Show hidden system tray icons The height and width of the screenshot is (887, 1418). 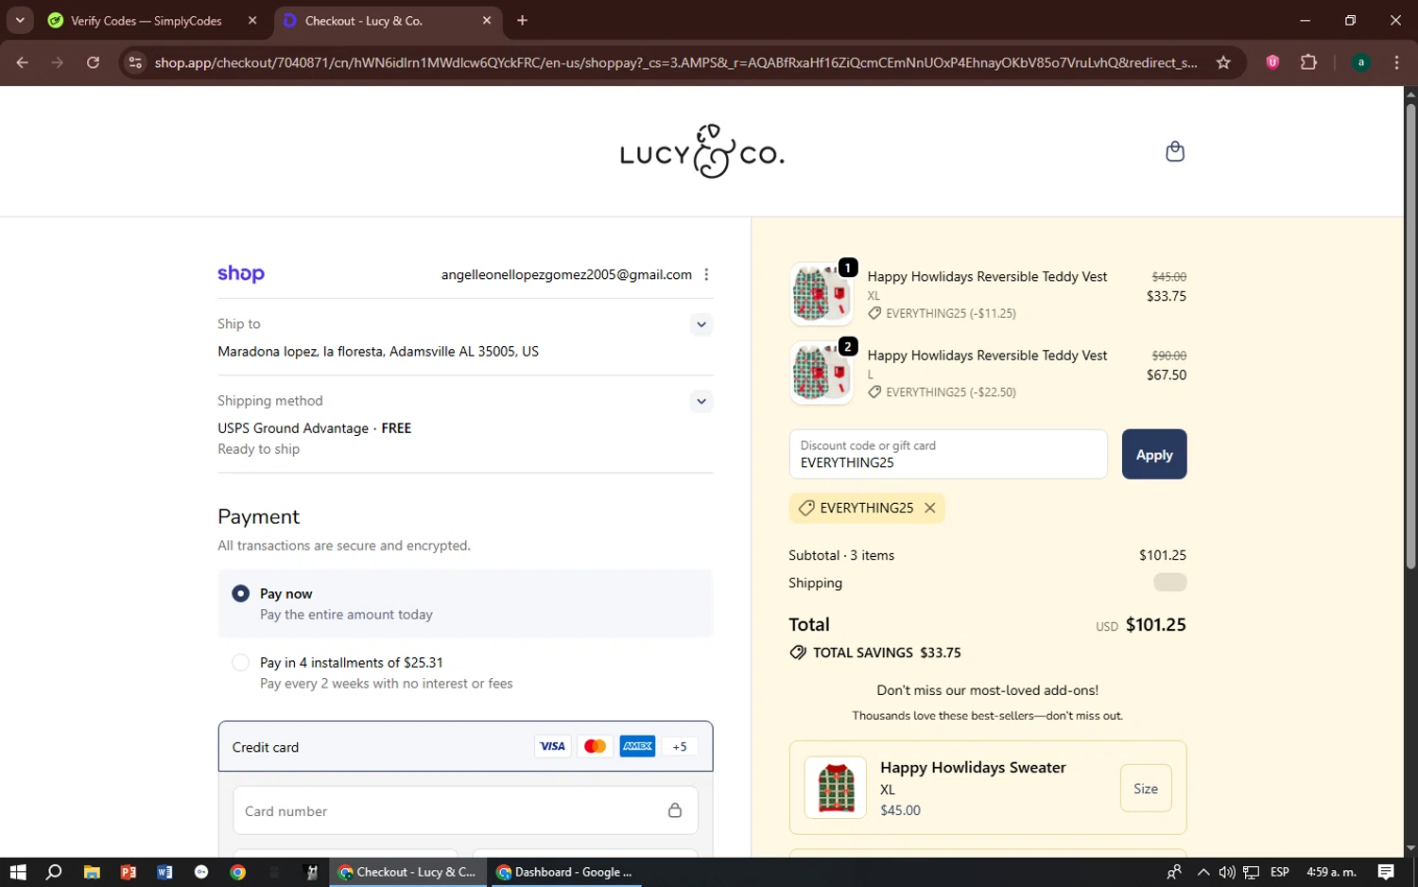(x=1202, y=872)
